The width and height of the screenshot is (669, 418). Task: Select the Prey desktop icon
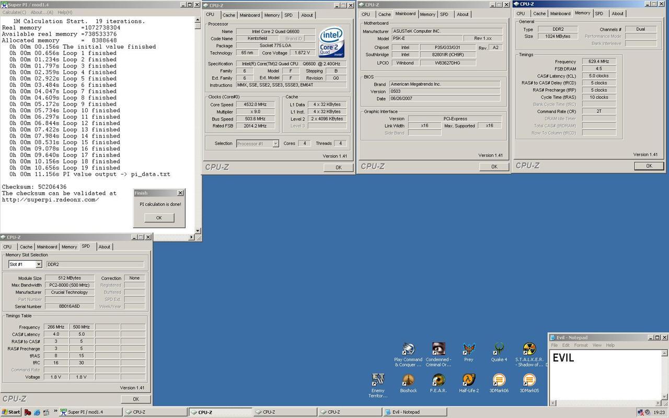469,352
